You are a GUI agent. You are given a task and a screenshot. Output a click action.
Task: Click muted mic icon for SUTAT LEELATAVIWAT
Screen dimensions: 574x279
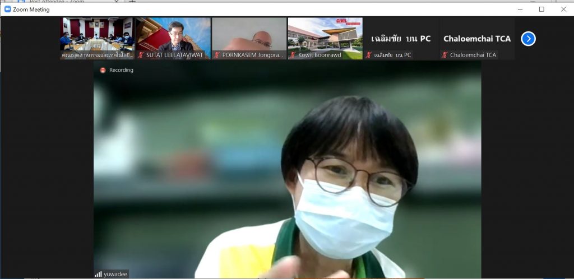click(141, 55)
